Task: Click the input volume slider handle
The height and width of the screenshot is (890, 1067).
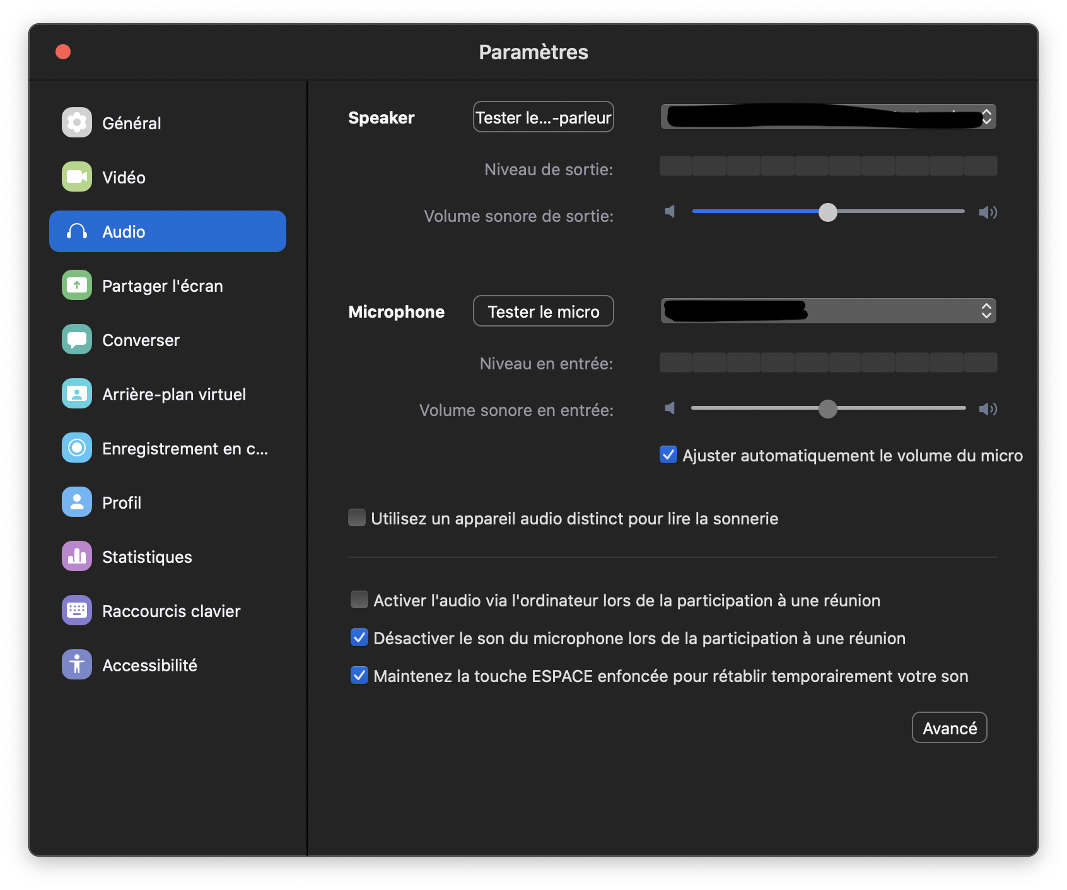Action: (x=828, y=409)
